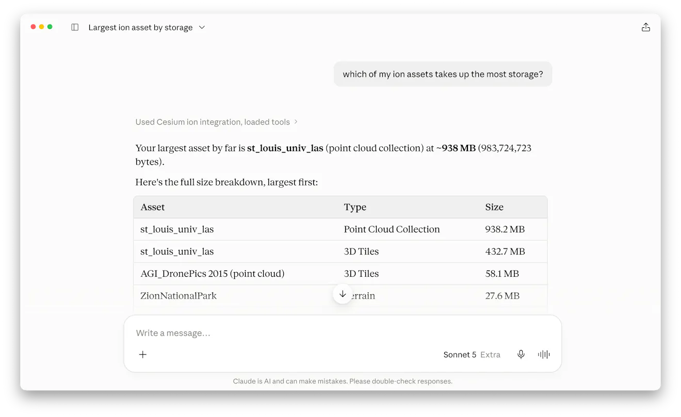This screenshot has width=681, height=417.
Task: Open the Sonnet 5 model selector
Action: click(x=472, y=355)
